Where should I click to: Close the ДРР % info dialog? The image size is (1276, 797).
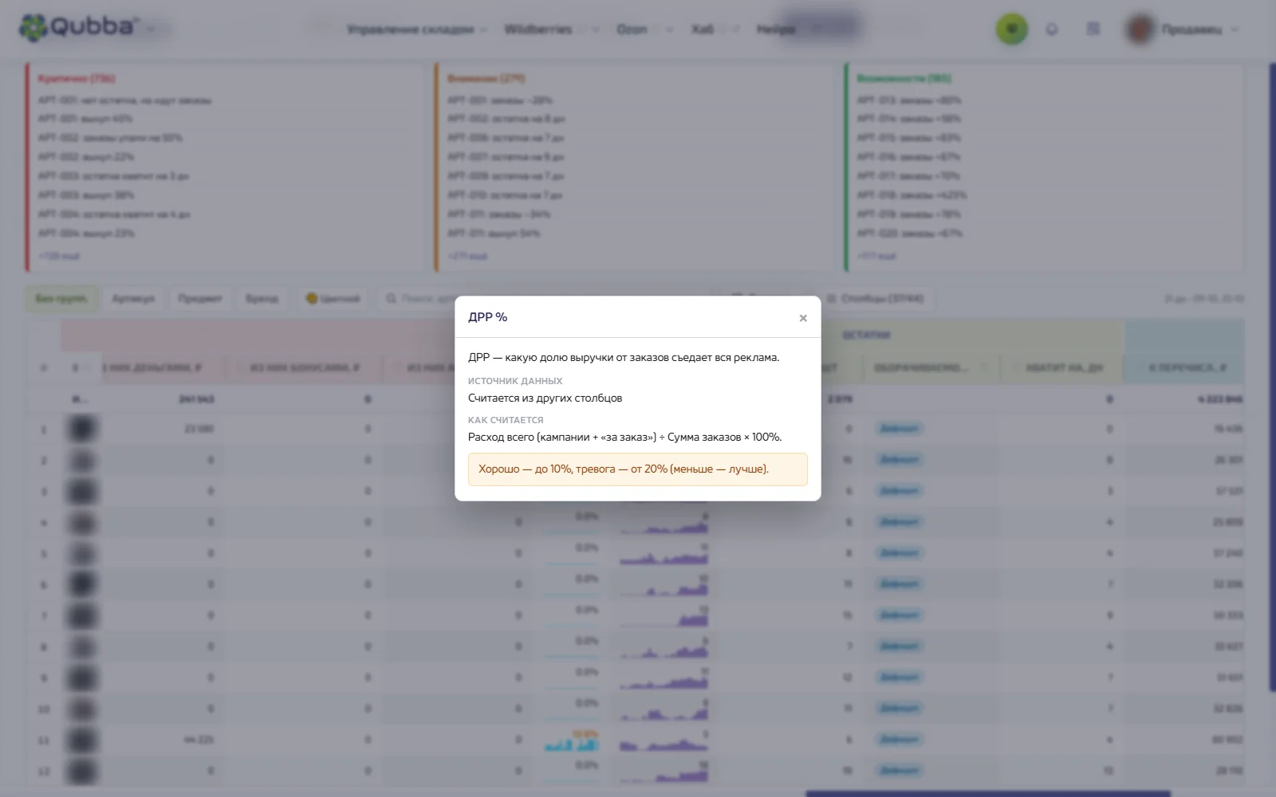coord(803,318)
